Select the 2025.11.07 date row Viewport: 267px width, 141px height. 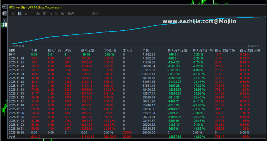(16, 109)
